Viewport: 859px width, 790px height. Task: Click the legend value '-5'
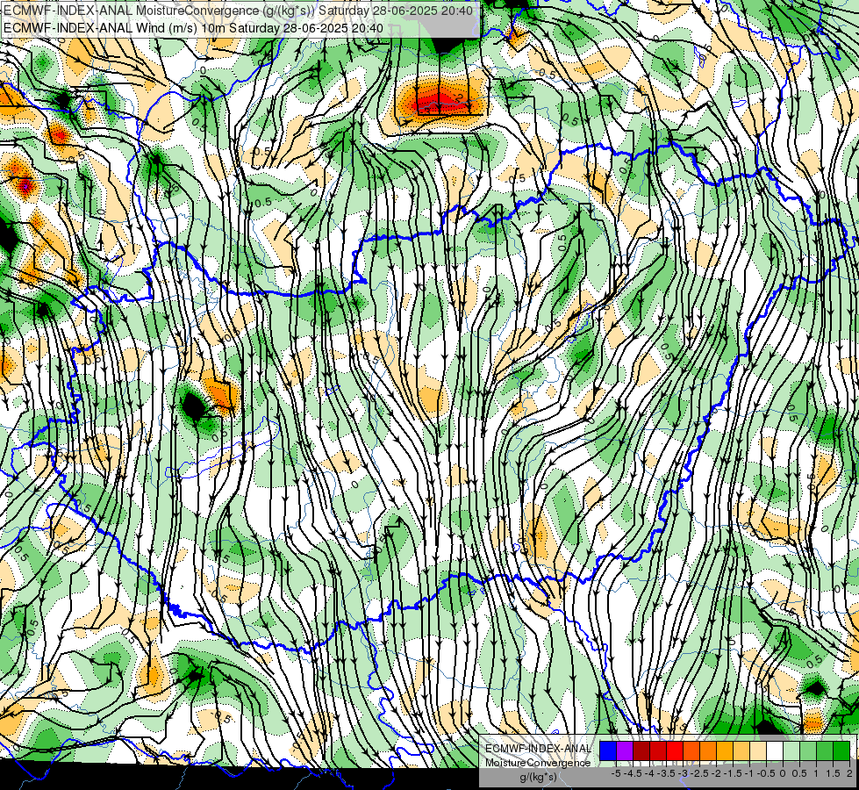[x=616, y=773]
